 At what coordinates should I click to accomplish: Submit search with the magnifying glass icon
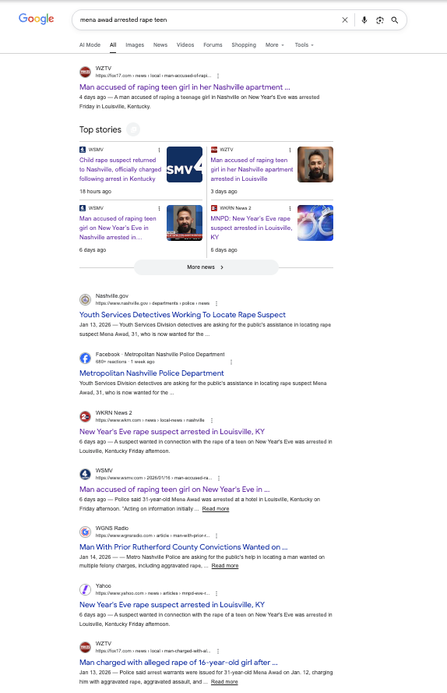pyautogui.click(x=395, y=20)
